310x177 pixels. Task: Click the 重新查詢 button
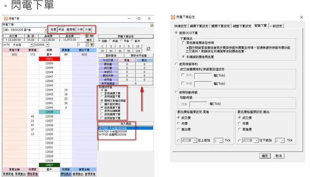[x=110, y=56]
